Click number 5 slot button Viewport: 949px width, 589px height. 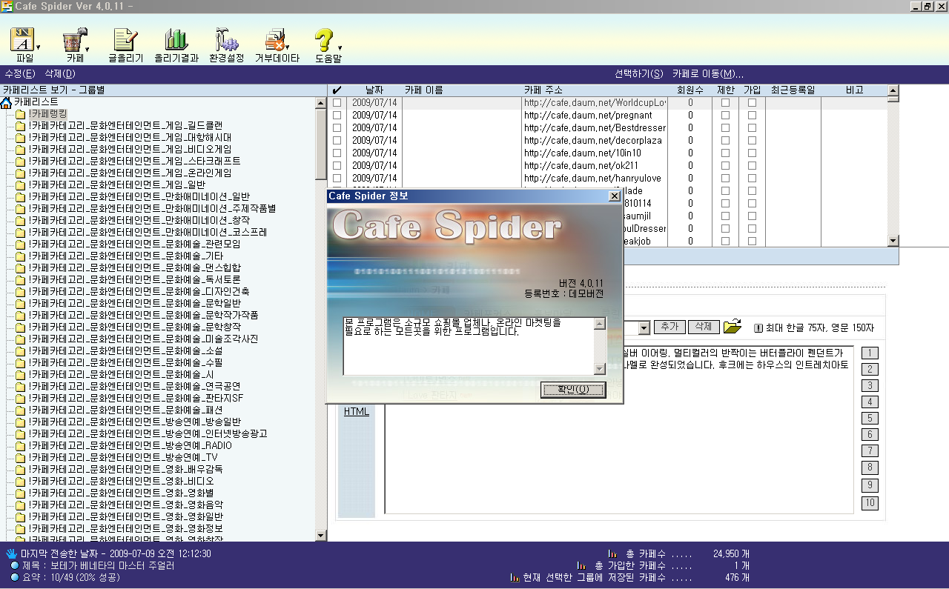(x=870, y=419)
